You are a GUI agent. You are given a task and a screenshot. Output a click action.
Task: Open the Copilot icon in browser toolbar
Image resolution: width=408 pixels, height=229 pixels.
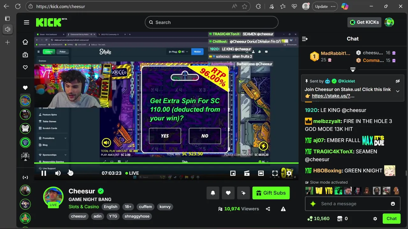coord(345,6)
